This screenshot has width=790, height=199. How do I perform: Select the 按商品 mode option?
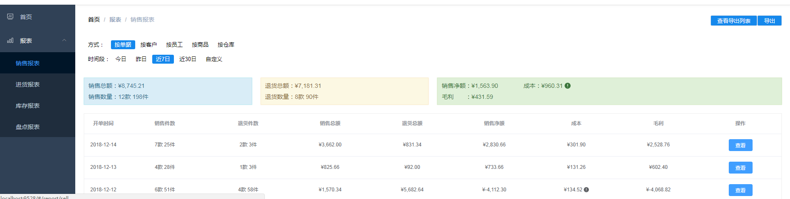coord(200,45)
